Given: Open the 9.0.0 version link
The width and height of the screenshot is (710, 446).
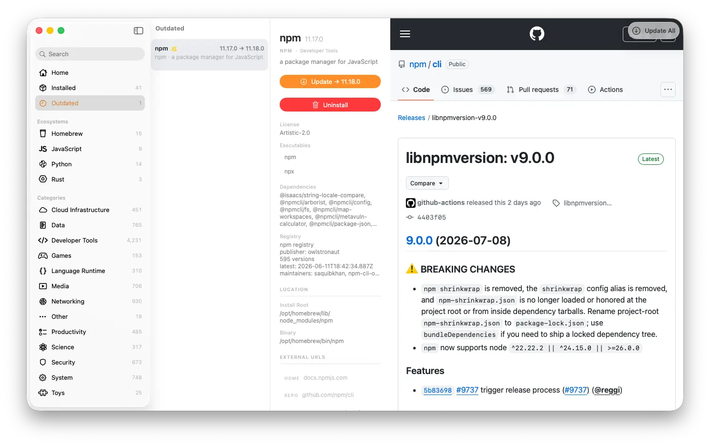Looking at the screenshot, I should [419, 240].
